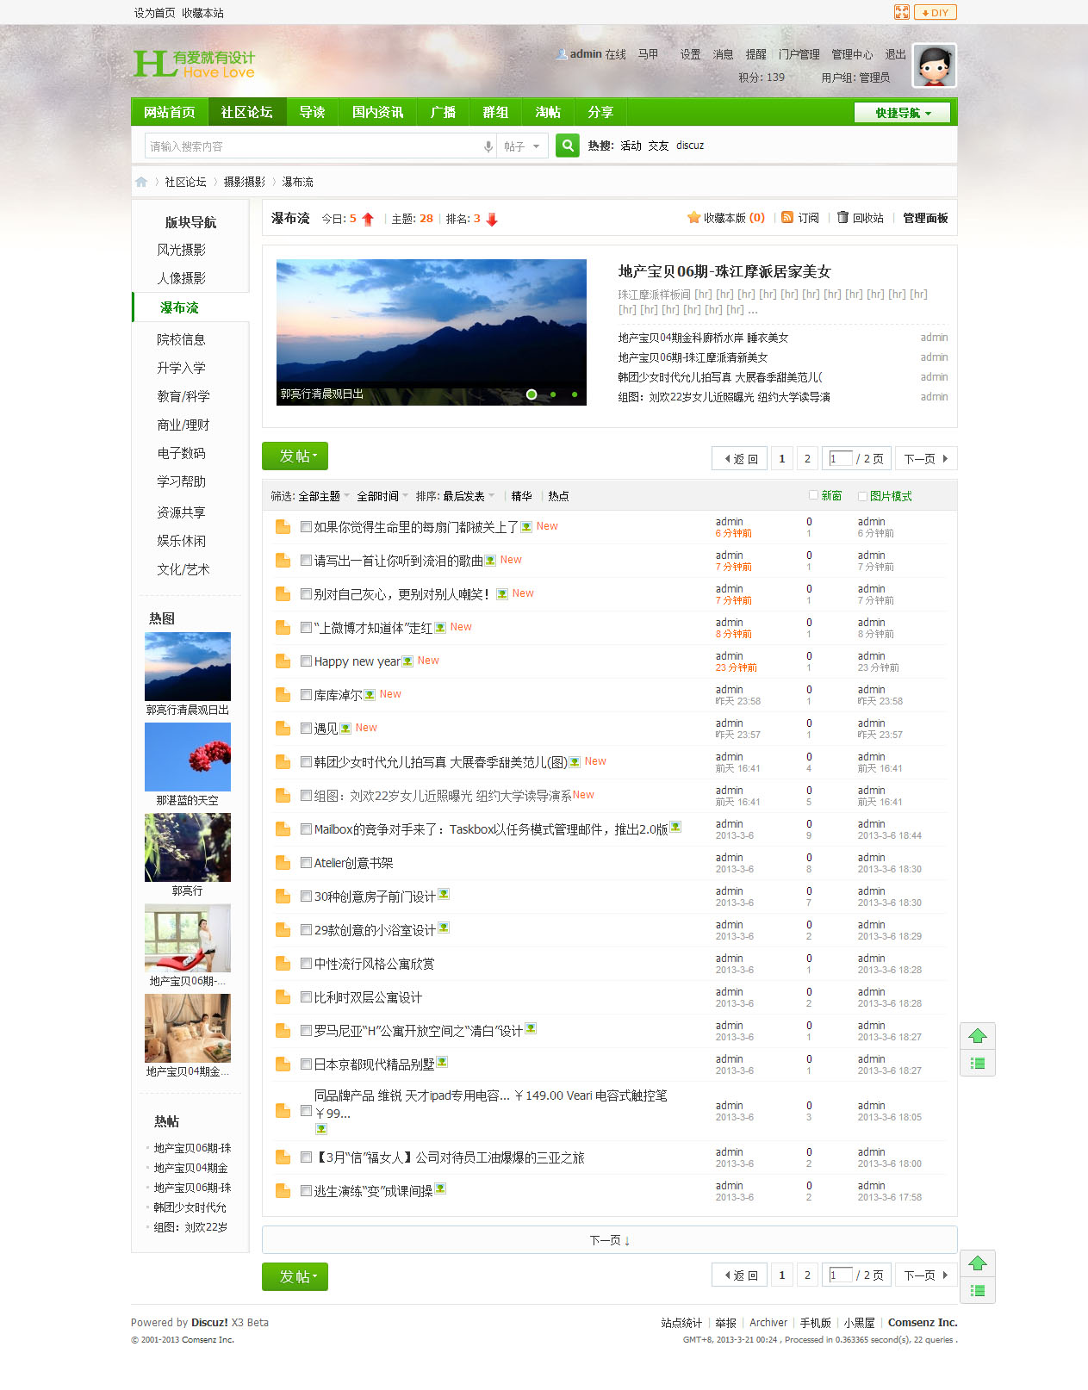The width and height of the screenshot is (1088, 1390).
Task: Click the orange expand icon beside DIY
Action: (902, 12)
